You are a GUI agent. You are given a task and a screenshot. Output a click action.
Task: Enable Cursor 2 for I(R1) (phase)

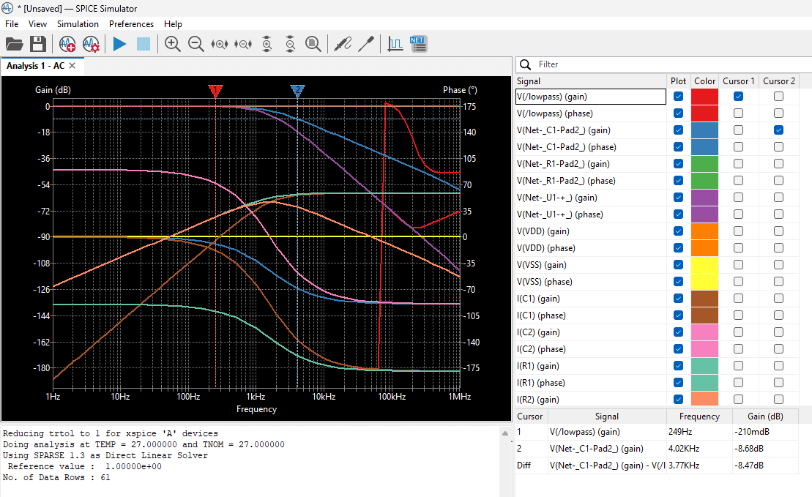click(778, 383)
